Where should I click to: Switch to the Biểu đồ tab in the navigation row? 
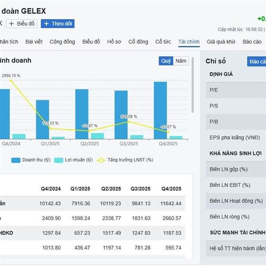[91, 42]
